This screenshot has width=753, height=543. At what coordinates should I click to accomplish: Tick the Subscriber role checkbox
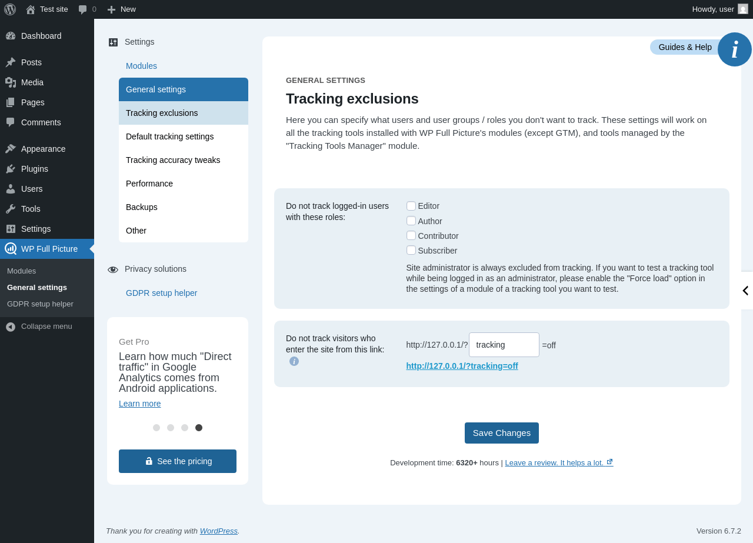(411, 250)
